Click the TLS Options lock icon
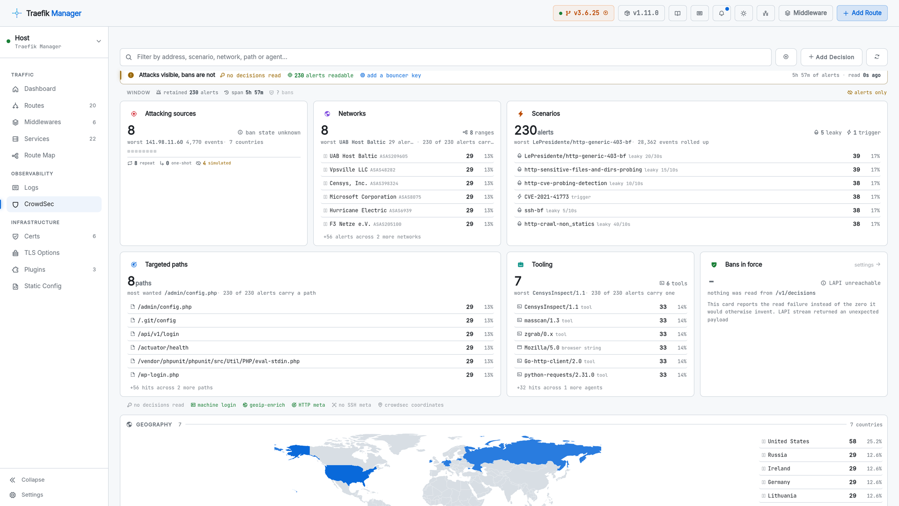 pyautogui.click(x=15, y=253)
